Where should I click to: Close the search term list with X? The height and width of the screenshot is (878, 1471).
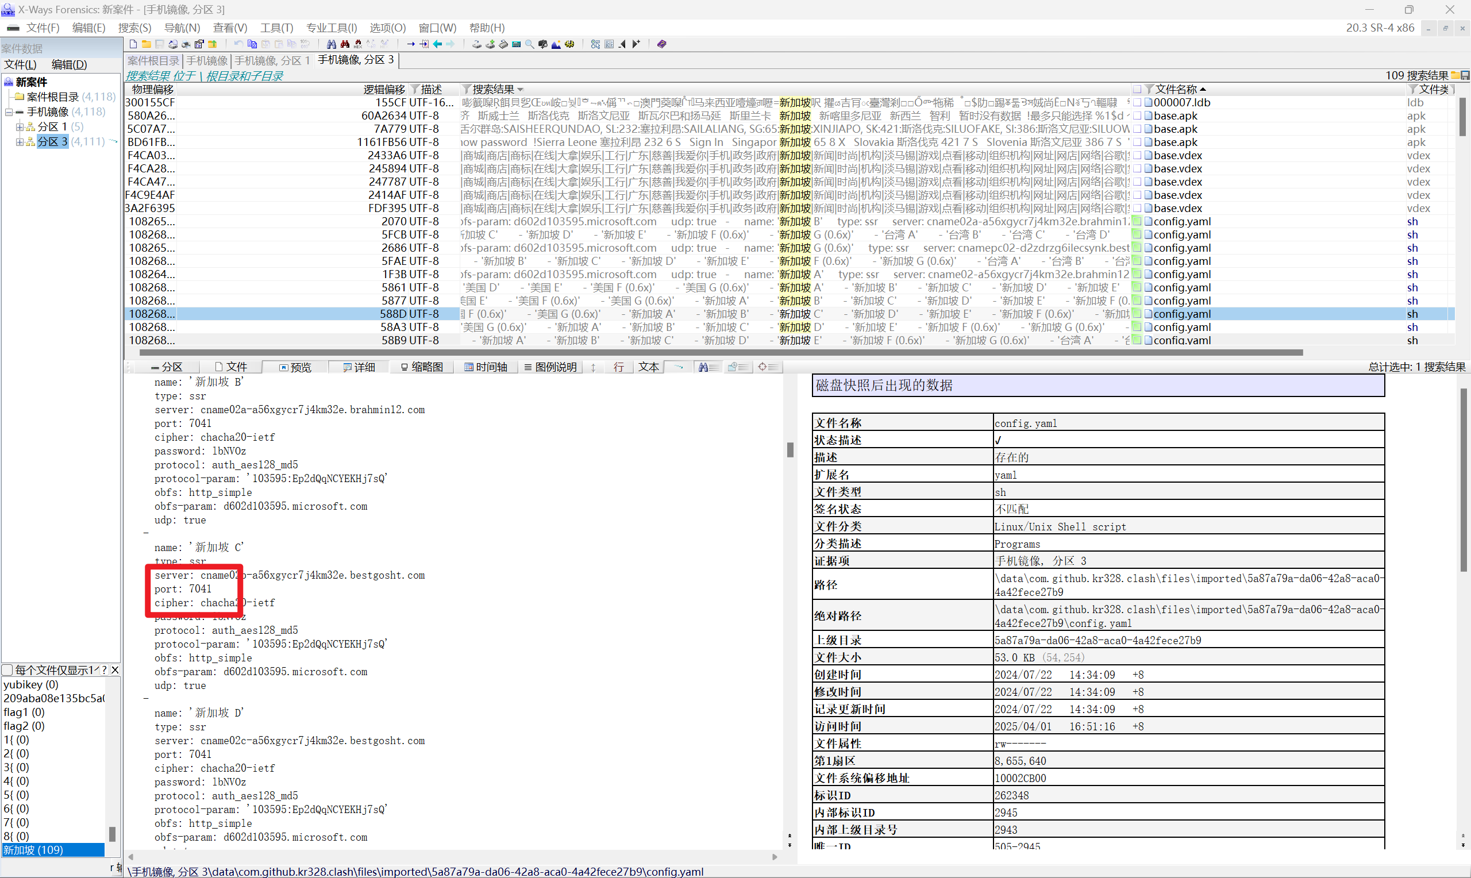(115, 670)
